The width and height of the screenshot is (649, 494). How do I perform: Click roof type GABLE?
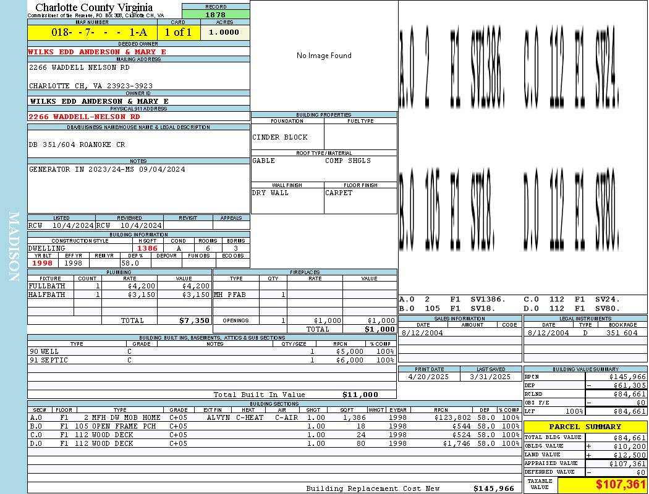(x=264, y=161)
